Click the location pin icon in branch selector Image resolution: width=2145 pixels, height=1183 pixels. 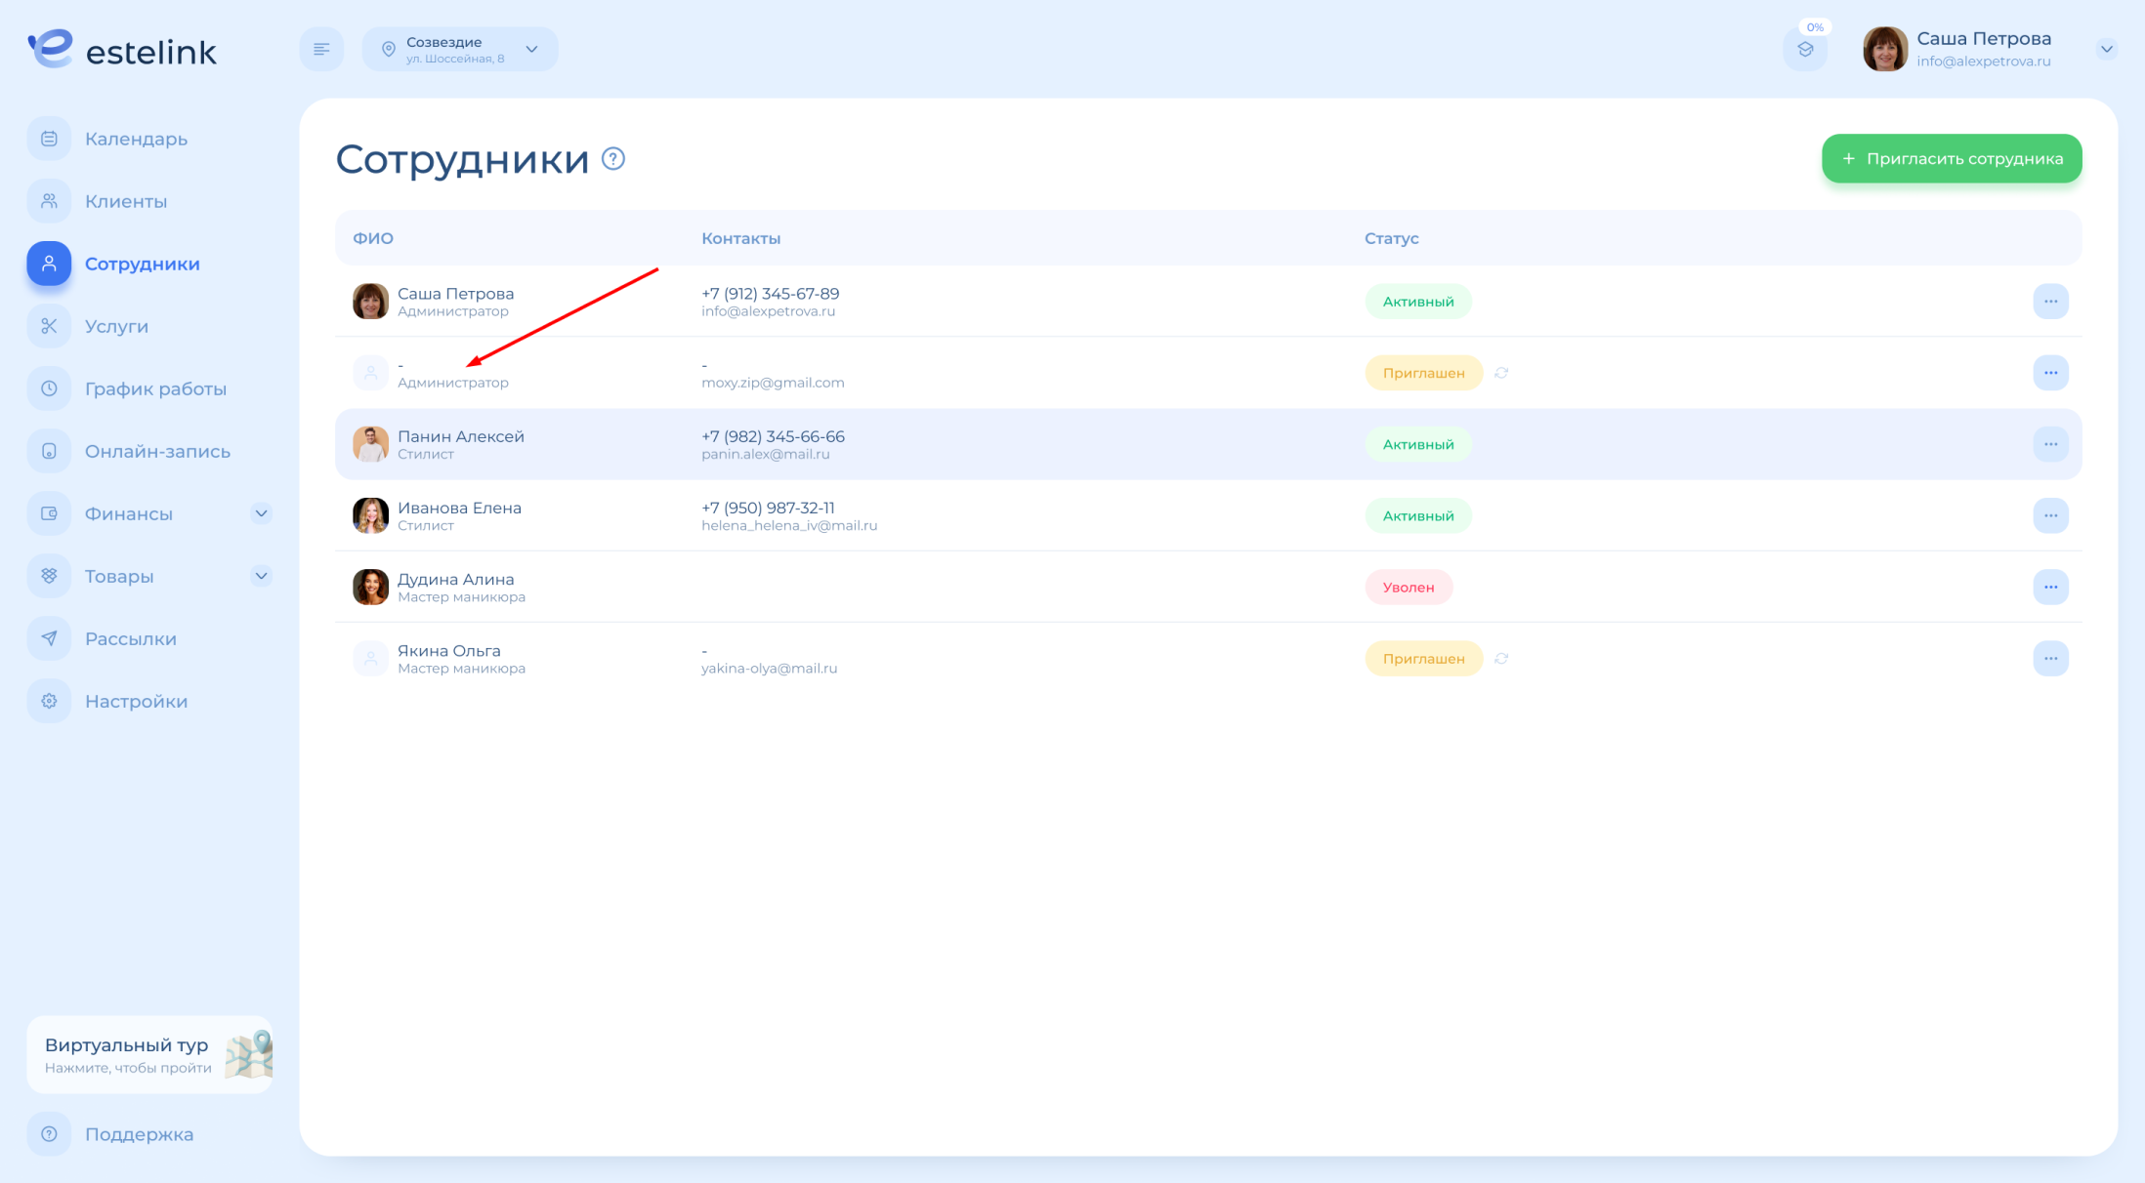tap(389, 50)
